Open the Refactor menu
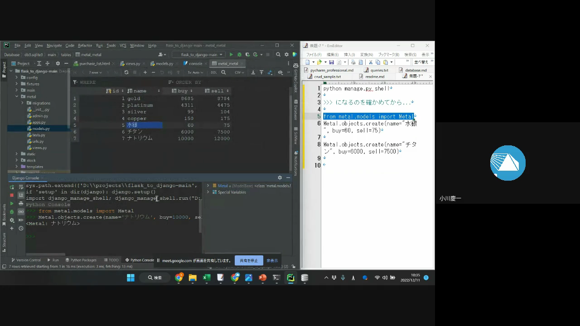The image size is (580, 326). 85,45
